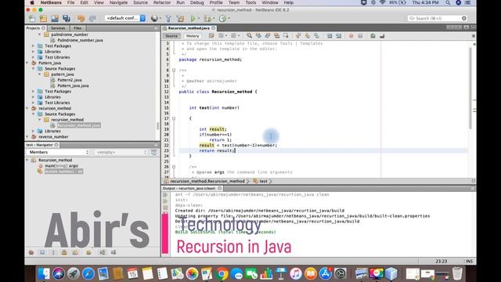Click the globe browser icon in toolbar
The width and height of the screenshot is (501, 282).
click(x=154, y=19)
